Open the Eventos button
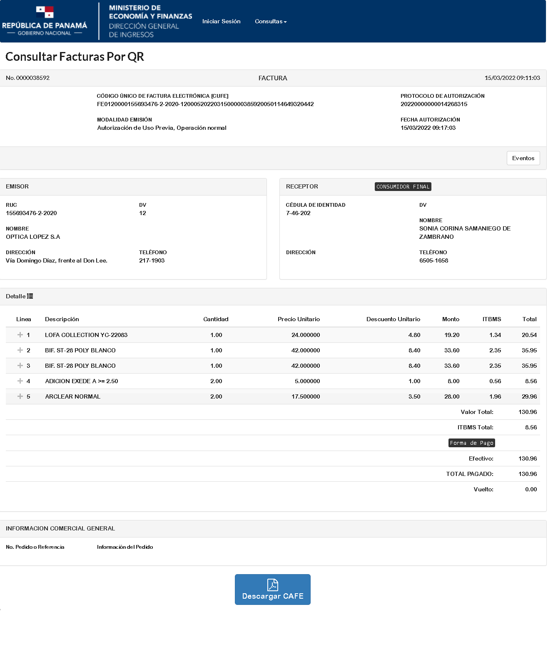Viewport: 553px width, 654px height. tap(523, 158)
